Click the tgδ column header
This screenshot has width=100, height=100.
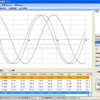point(69,74)
